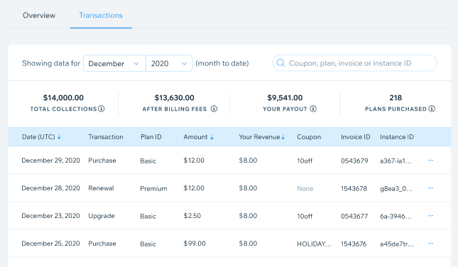This screenshot has height=267, width=458.
Task: Select date December 23, 2020
Action: [51, 216]
